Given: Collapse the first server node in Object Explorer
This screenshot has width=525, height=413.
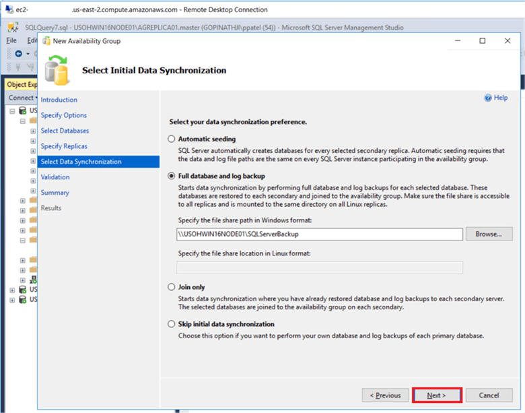Looking at the screenshot, I should pos(12,111).
